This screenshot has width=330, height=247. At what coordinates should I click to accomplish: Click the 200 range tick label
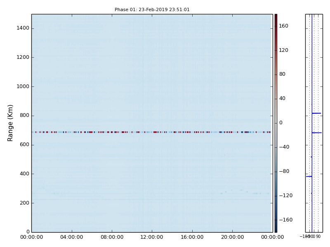pyautogui.click(x=24, y=203)
